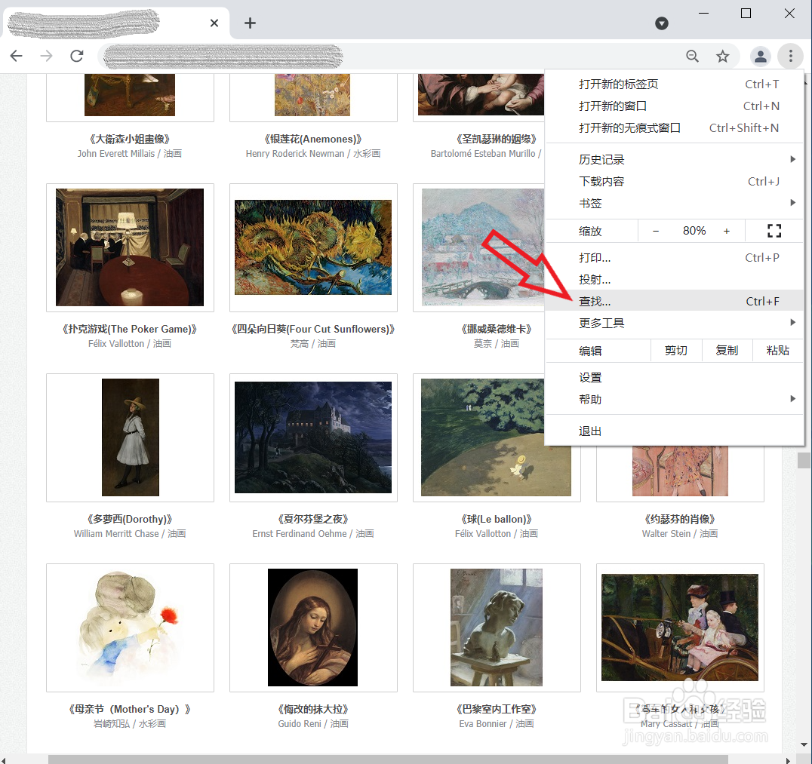Open the Le ballon painting thumbnail
Image resolution: width=812 pixels, height=764 pixels.
pyautogui.click(x=496, y=437)
